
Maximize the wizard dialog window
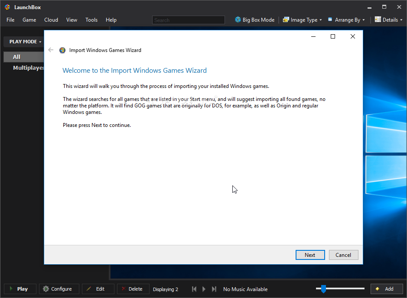[x=333, y=36]
